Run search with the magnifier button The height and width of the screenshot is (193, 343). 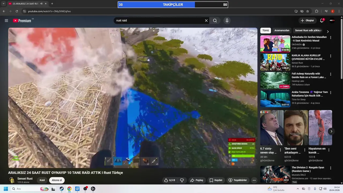(215, 21)
